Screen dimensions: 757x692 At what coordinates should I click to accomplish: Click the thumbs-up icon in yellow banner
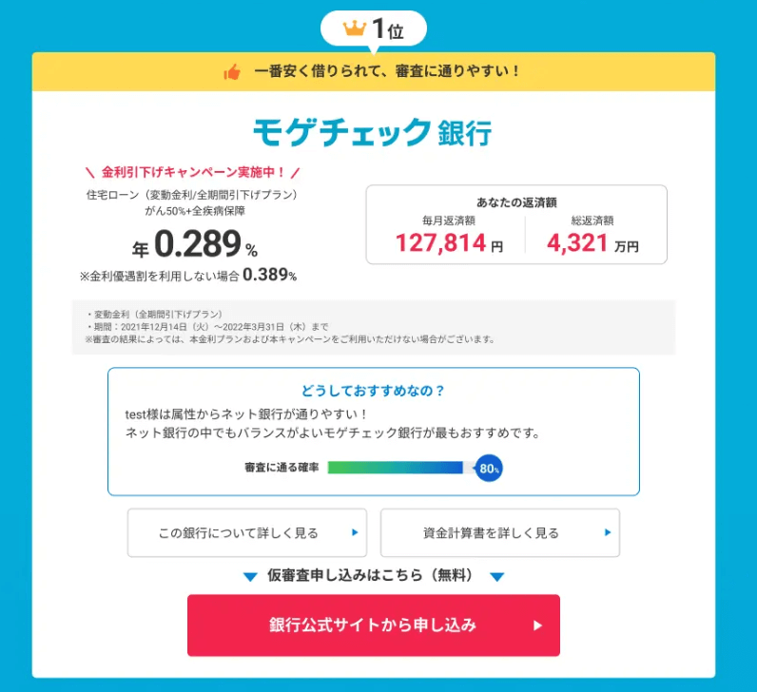[232, 72]
